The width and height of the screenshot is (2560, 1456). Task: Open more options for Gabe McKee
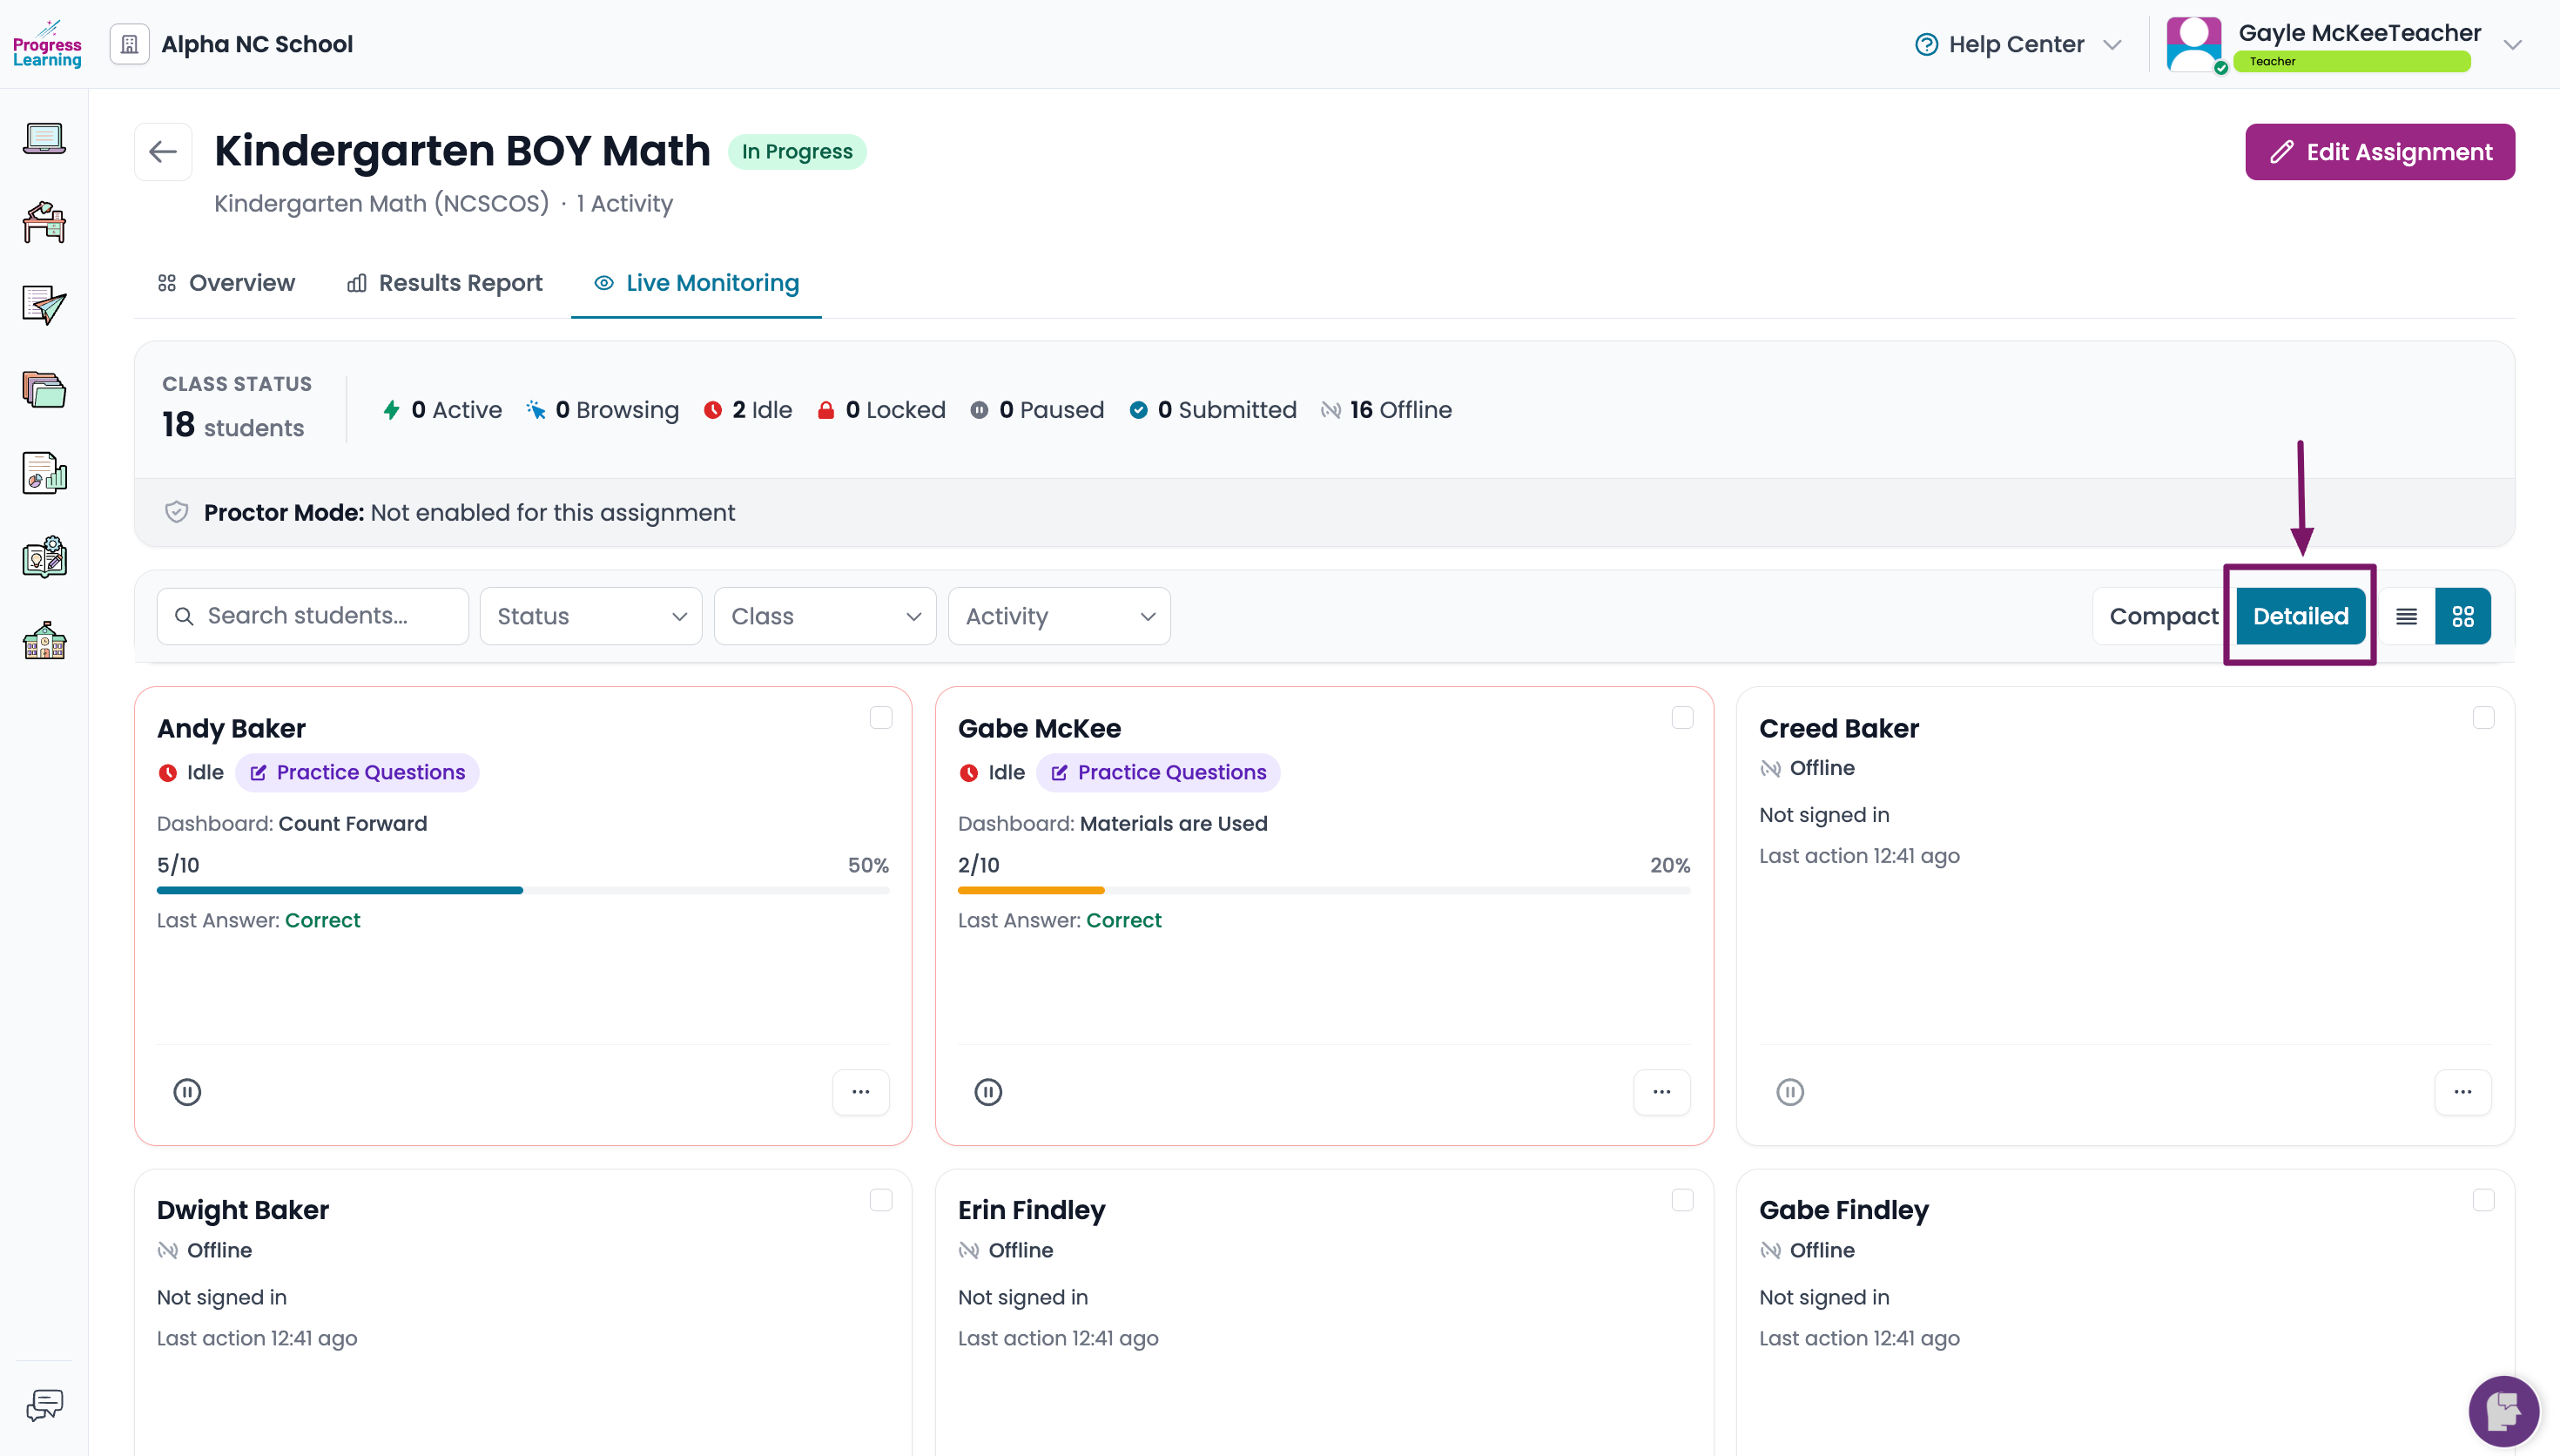1661,1092
